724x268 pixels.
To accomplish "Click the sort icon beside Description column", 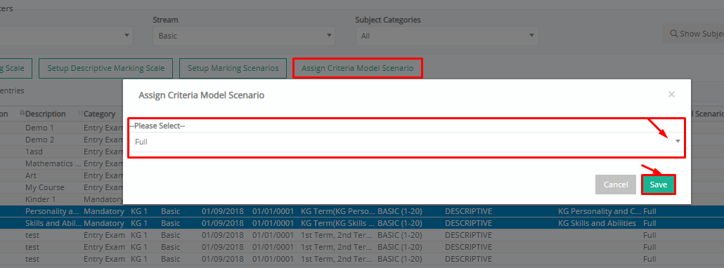I will click(x=22, y=113).
